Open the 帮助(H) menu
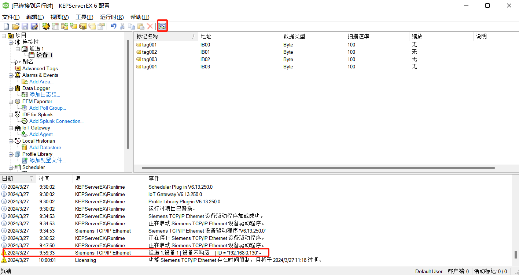Viewport: 519px width, 275px height. pos(140,17)
